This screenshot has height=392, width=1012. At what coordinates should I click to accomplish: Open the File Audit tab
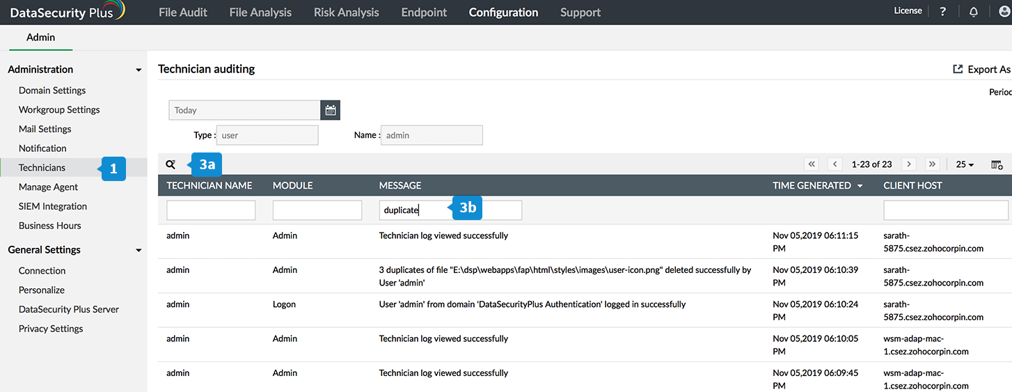[x=182, y=13]
